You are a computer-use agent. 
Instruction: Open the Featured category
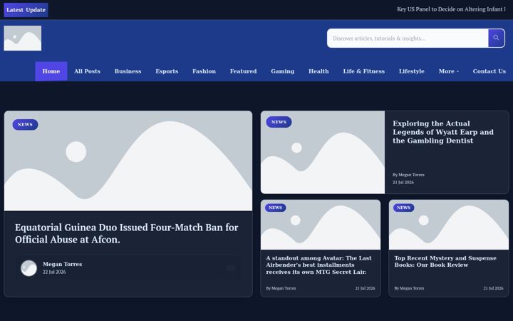click(244, 71)
